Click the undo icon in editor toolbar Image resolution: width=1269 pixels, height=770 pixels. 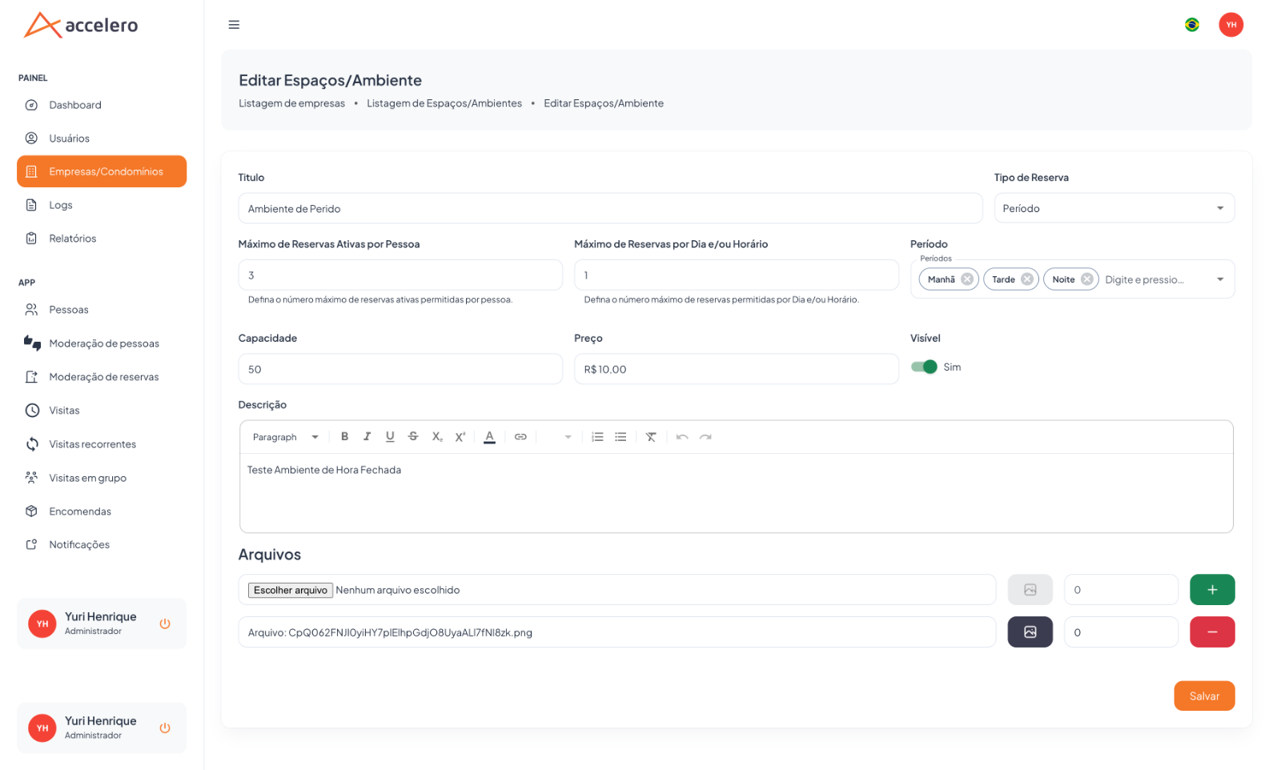(682, 437)
